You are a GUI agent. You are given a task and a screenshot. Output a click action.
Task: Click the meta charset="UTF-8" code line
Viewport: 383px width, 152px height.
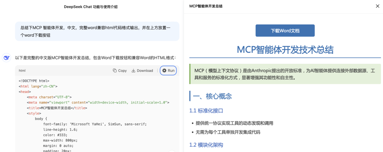(49, 97)
